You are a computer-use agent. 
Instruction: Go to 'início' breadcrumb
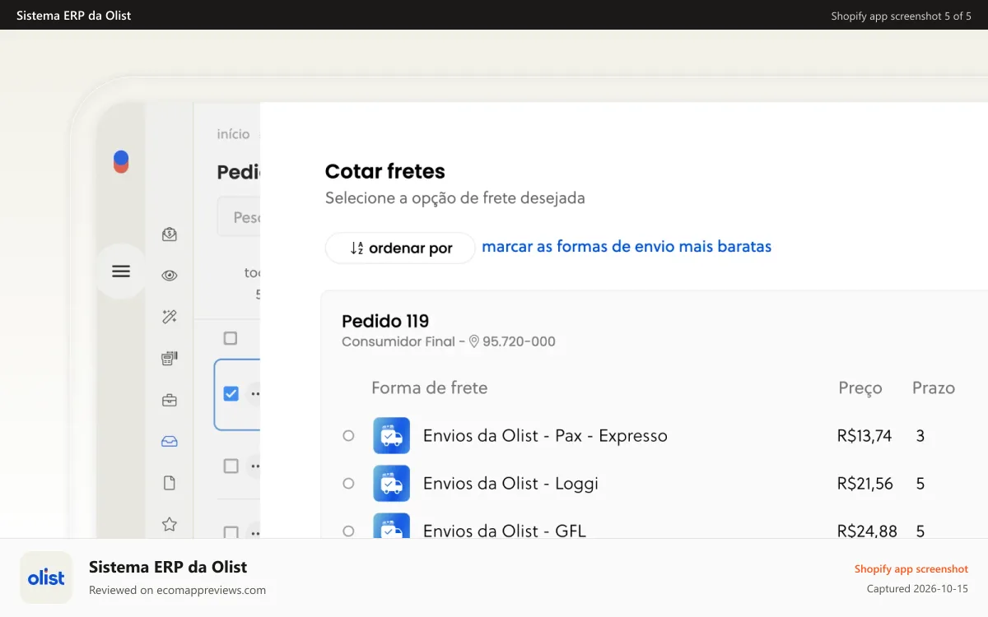pyautogui.click(x=233, y=134)
